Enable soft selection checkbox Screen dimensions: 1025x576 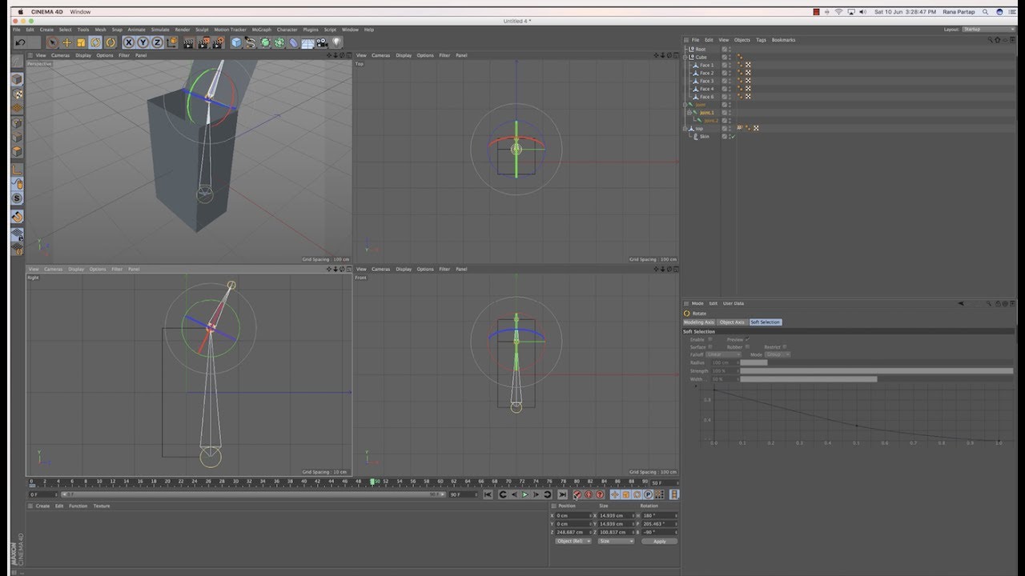(710, 339)
